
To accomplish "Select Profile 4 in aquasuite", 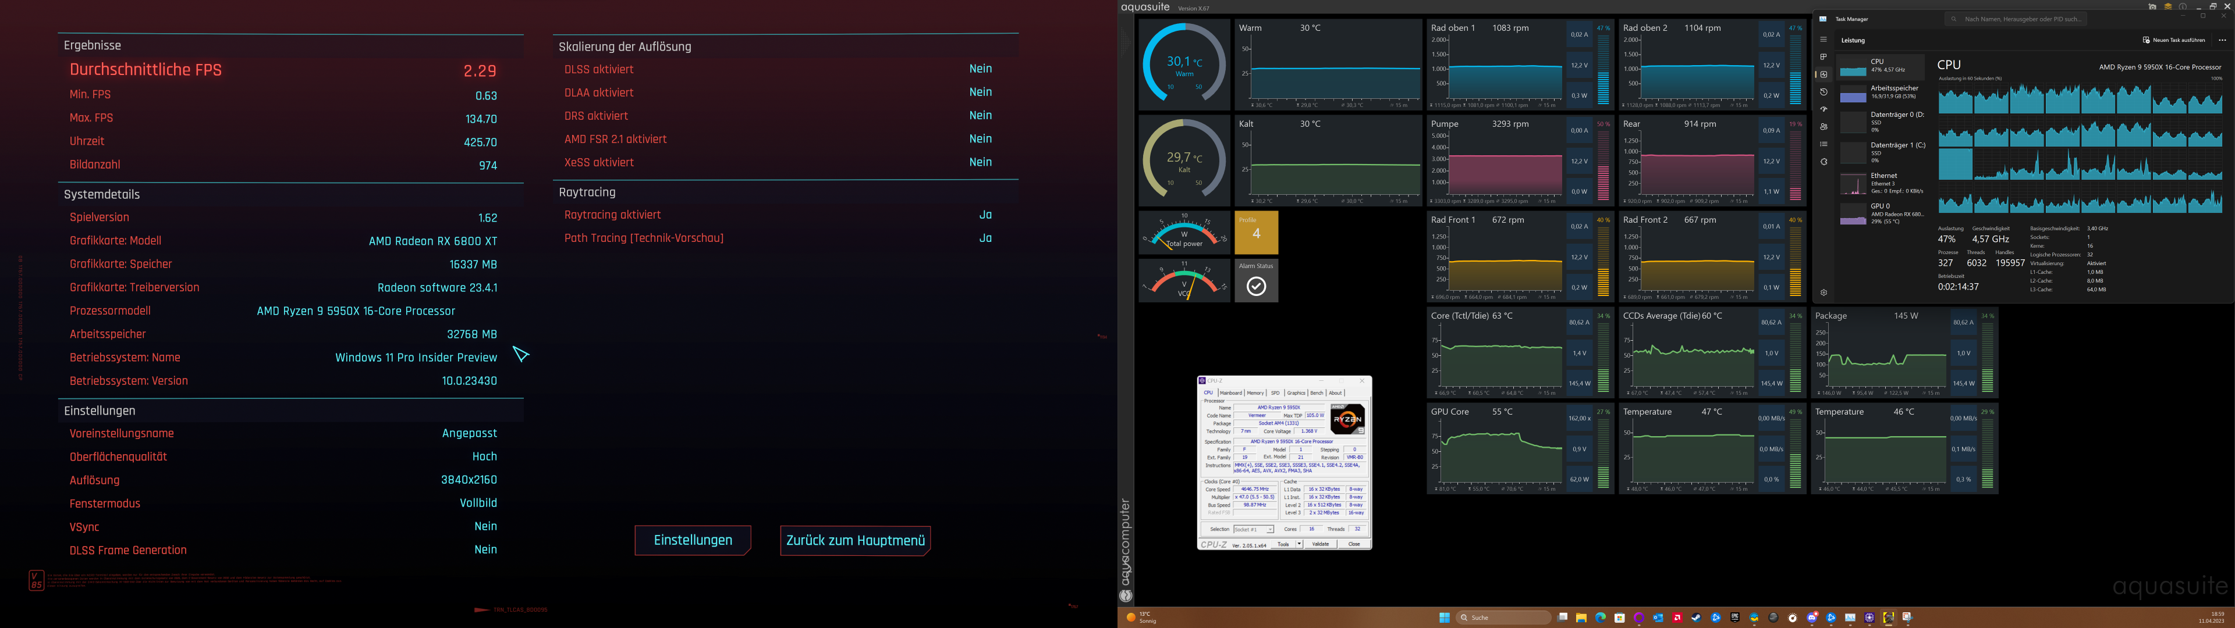I will coord(1257,233).
